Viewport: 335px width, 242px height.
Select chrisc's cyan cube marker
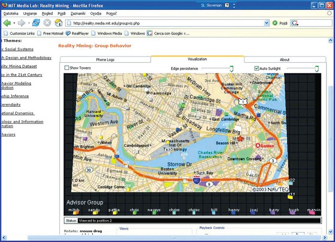click(194, 213)
